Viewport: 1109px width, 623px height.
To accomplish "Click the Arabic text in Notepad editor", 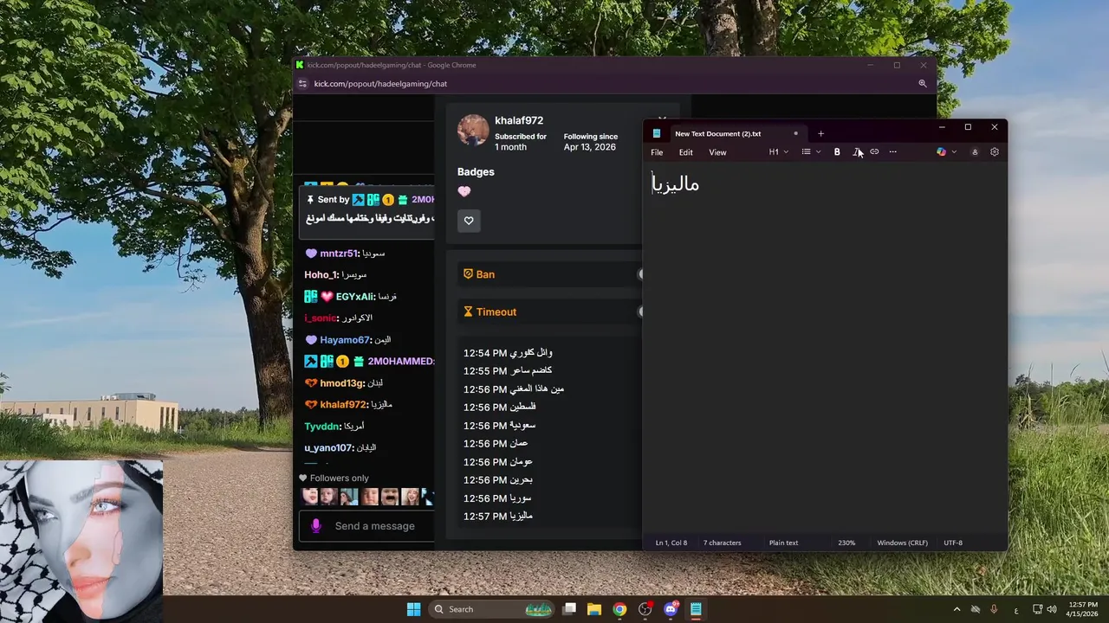I will [676, 184].
